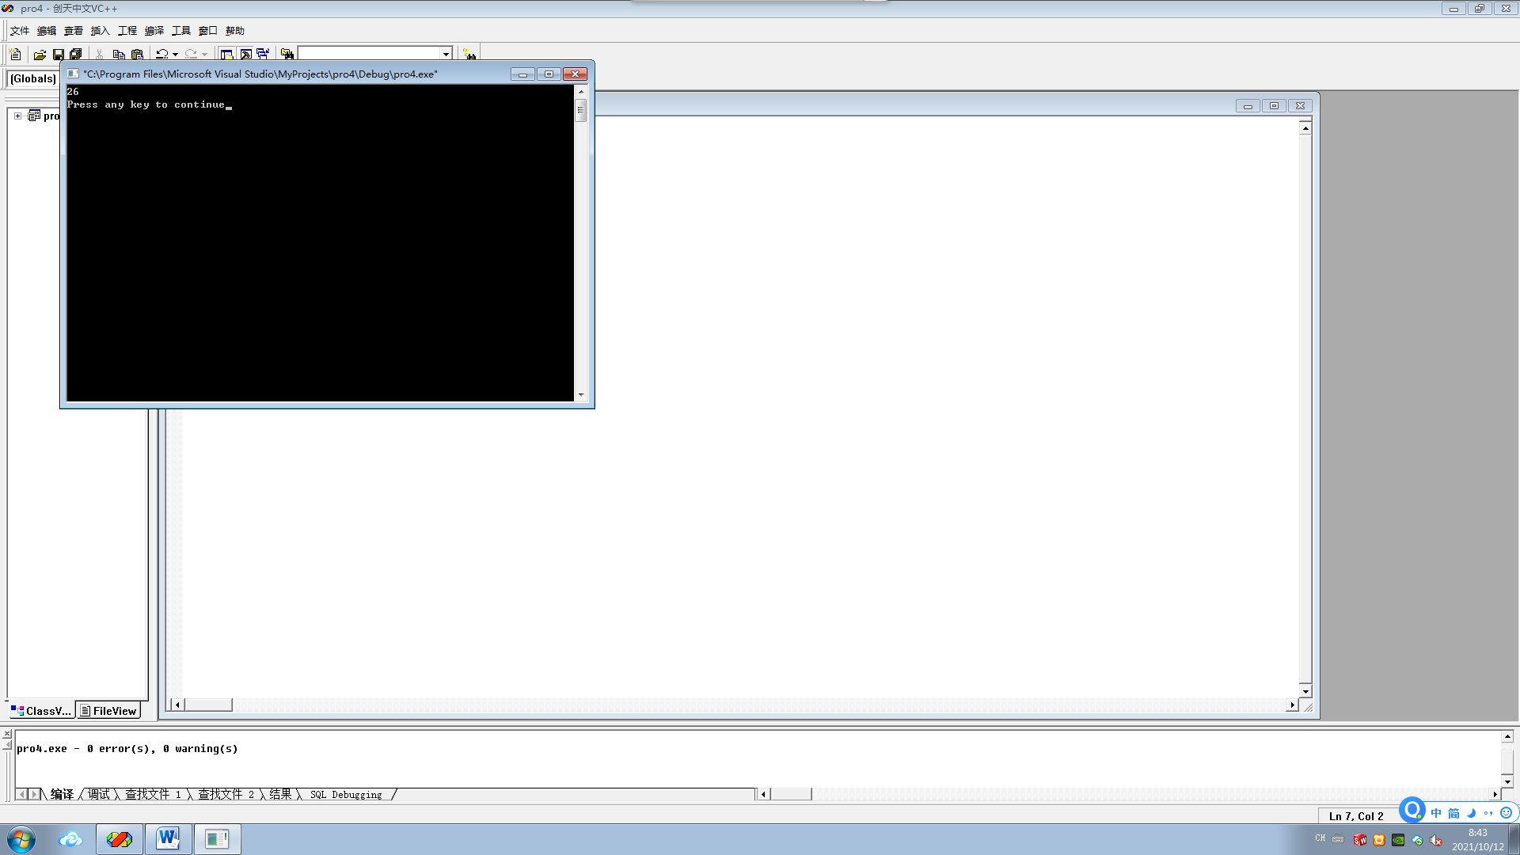Click the Window List icon
Screen dimensions: 1520x855
(263, 54)
